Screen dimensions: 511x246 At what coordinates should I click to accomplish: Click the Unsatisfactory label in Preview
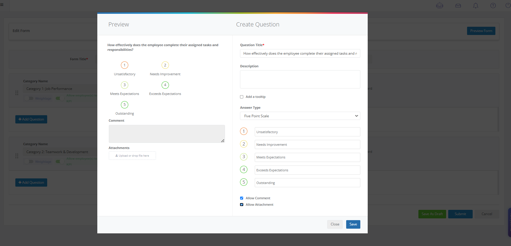[x=125, y=74]
